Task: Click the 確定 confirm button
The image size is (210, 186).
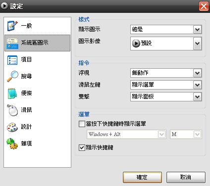Action: coord(142,178)
